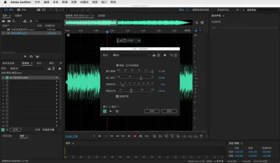Click the transport Play button
The height and width of the screenshot is (163, 280).
point(100,136)
